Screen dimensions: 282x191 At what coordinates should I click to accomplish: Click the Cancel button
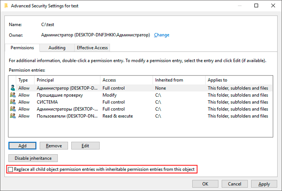[234, 184]
